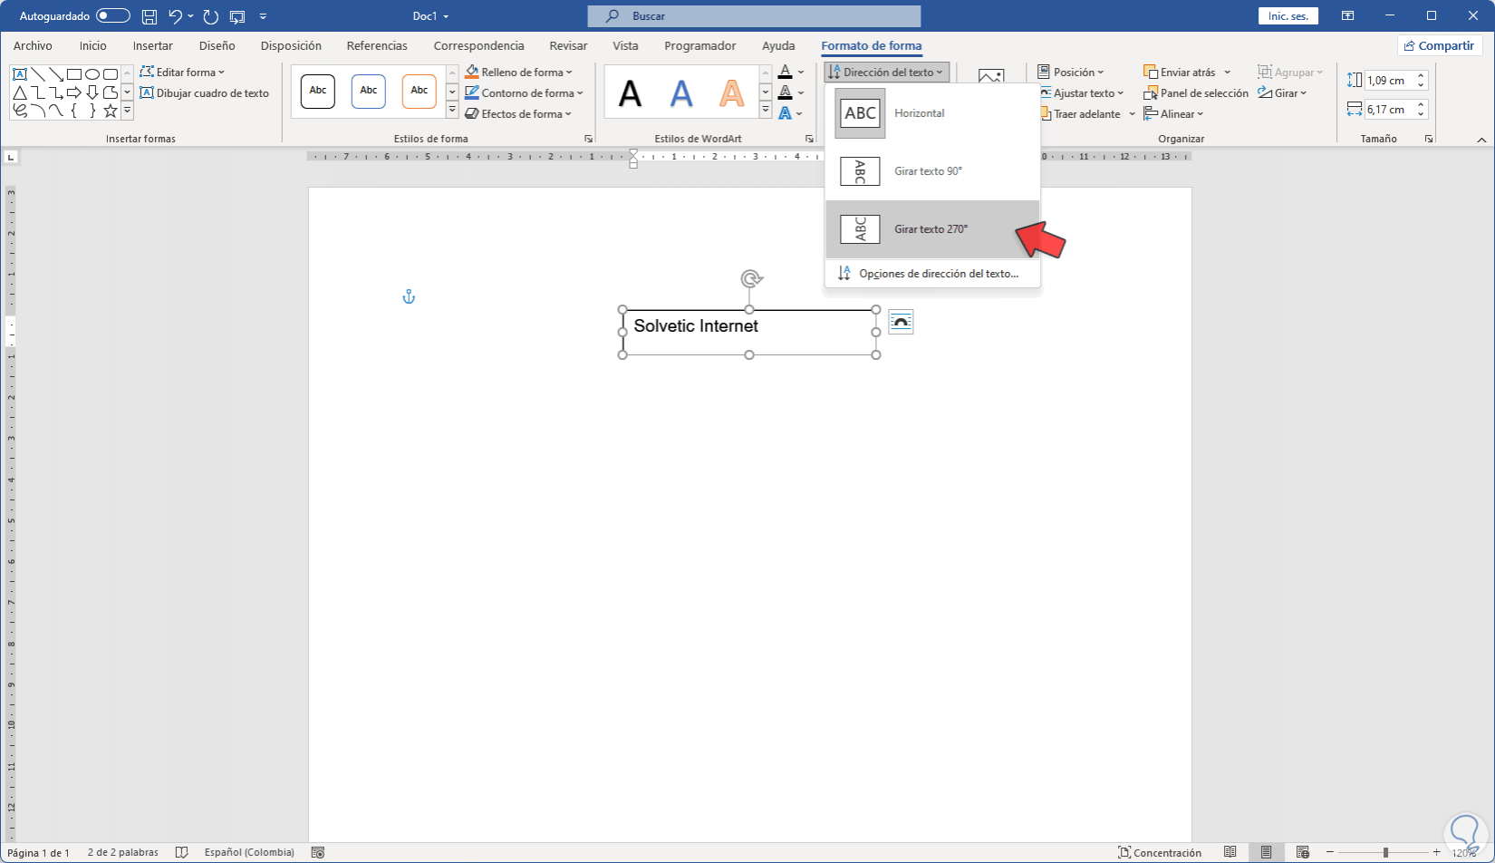Viewport: 1495px width, 863px height.
Task: Open Opciones de dirección del texto
Action: [932, 274]
